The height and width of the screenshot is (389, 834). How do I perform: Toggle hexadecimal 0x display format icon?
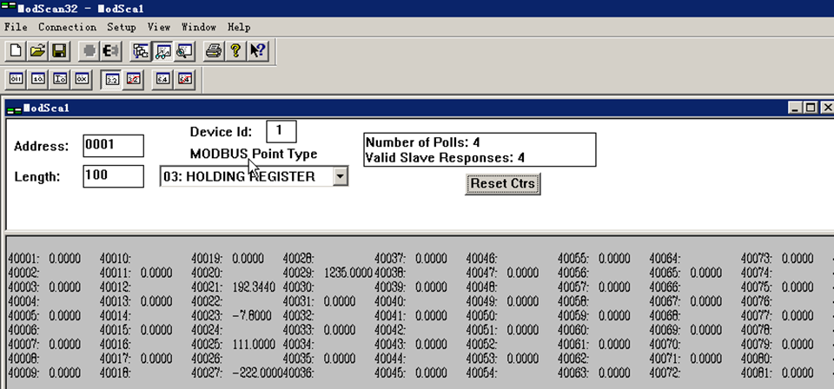coord(82,79)
